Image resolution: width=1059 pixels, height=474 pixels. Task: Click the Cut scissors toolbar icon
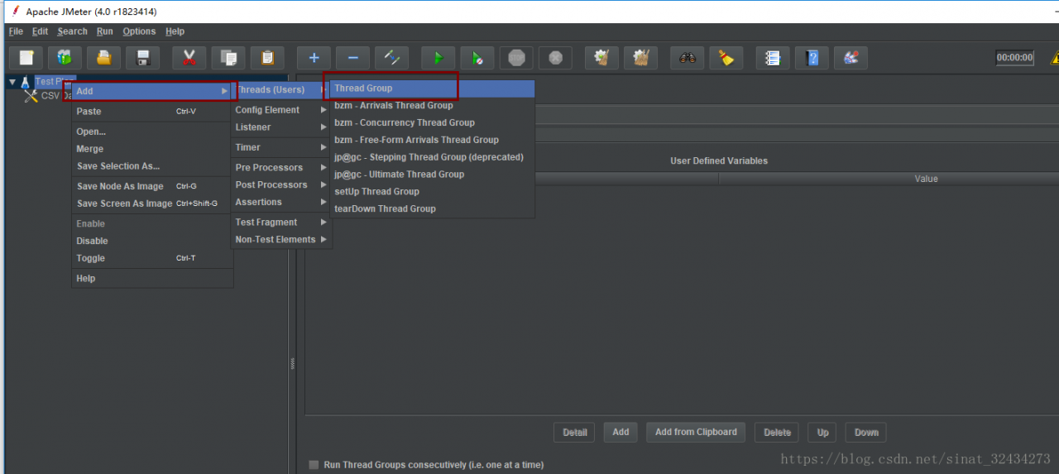click(189, 58)
